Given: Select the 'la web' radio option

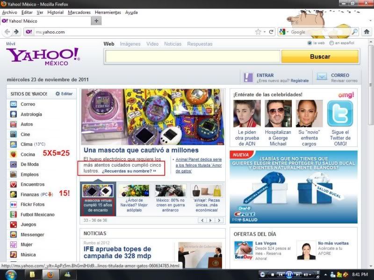Looking at the screenshot, I should (x=309, y=43).
